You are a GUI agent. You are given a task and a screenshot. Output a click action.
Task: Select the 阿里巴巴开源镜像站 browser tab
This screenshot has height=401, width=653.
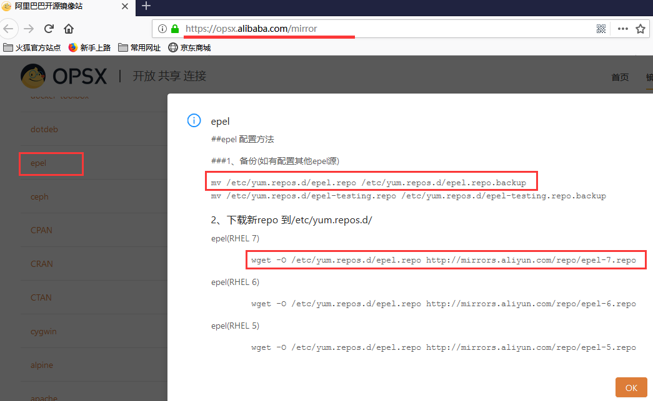pyautogui.click(x=67, y=7)
